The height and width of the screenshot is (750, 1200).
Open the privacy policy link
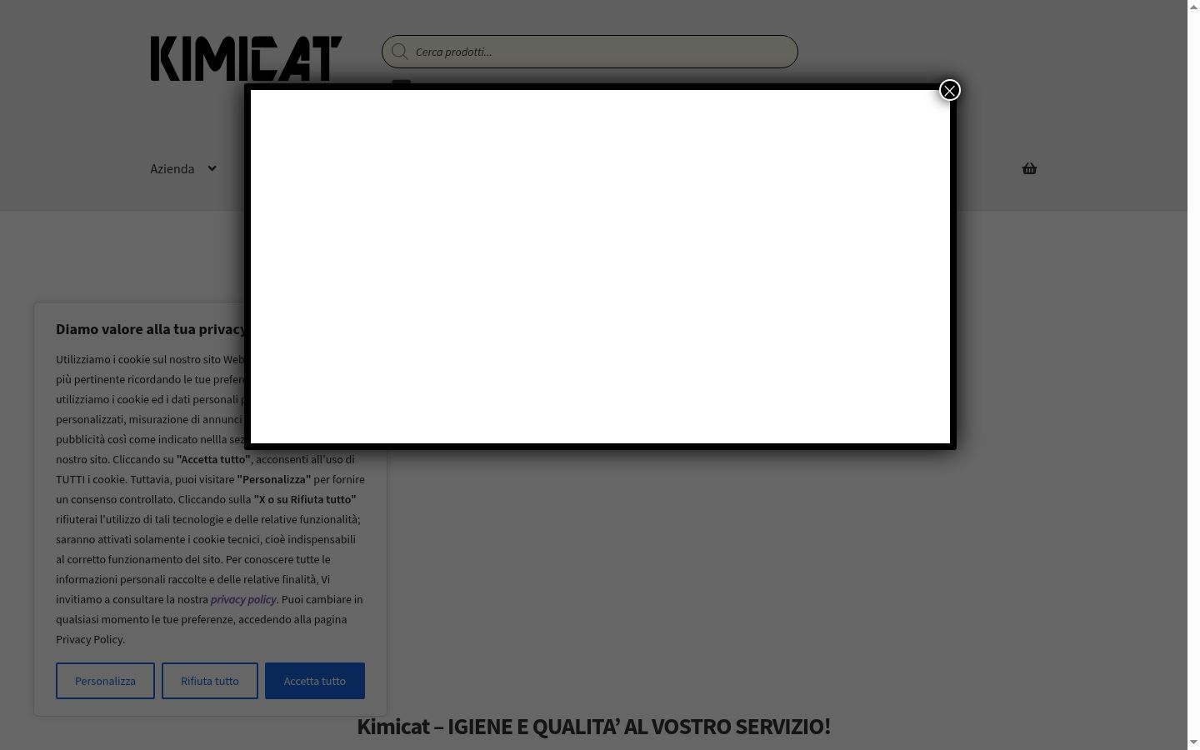243,599
